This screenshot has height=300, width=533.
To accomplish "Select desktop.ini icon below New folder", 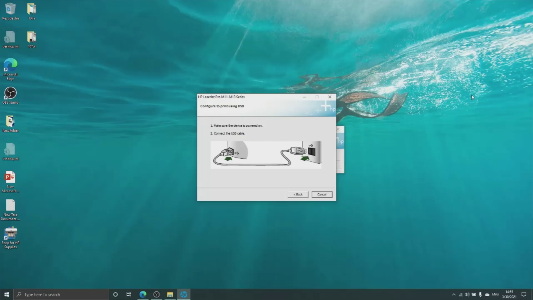I will pyautogui.click(x=10, y=152).
